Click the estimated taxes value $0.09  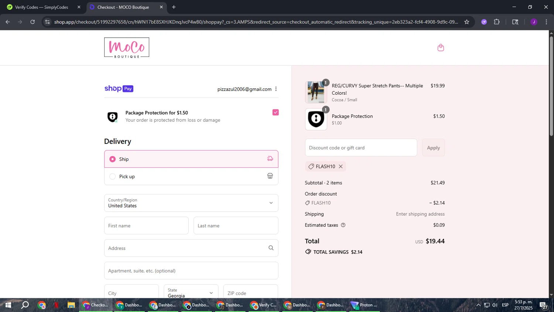[x=439, y=225]
